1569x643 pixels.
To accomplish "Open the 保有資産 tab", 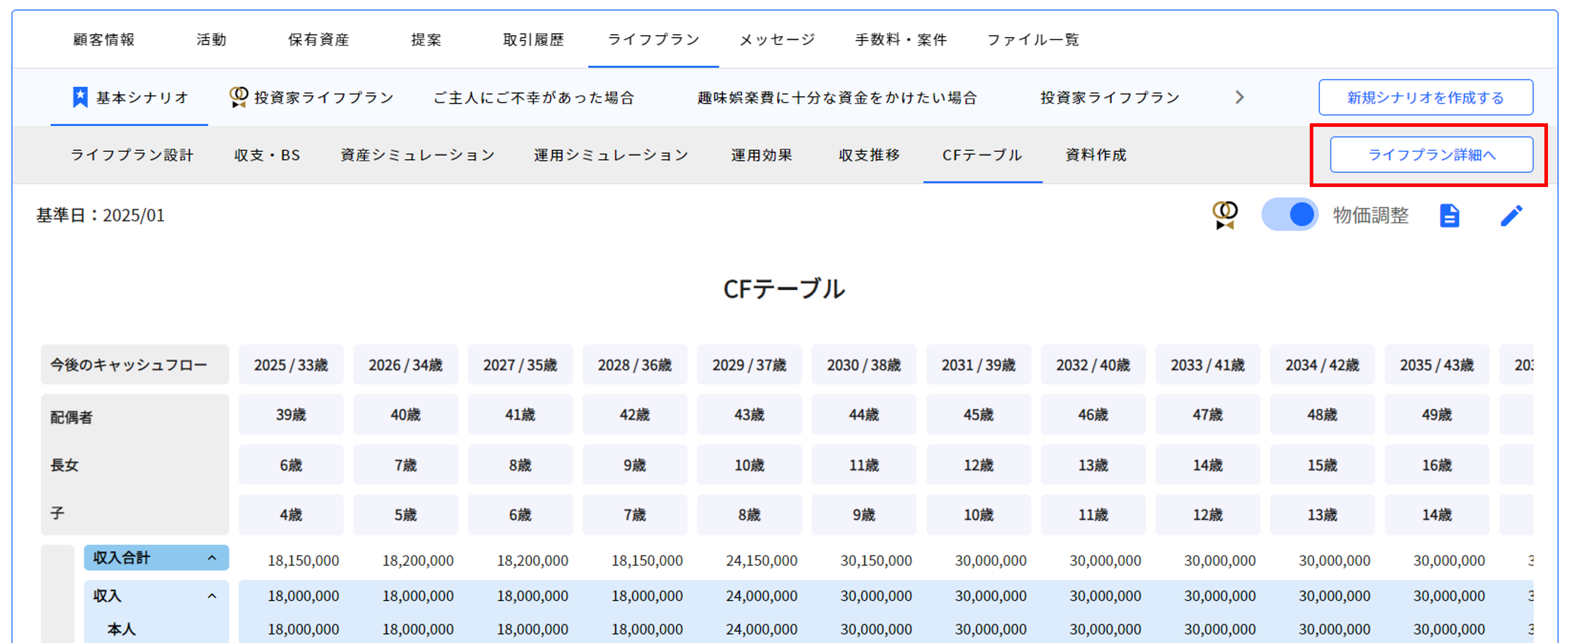I will 318,40.
